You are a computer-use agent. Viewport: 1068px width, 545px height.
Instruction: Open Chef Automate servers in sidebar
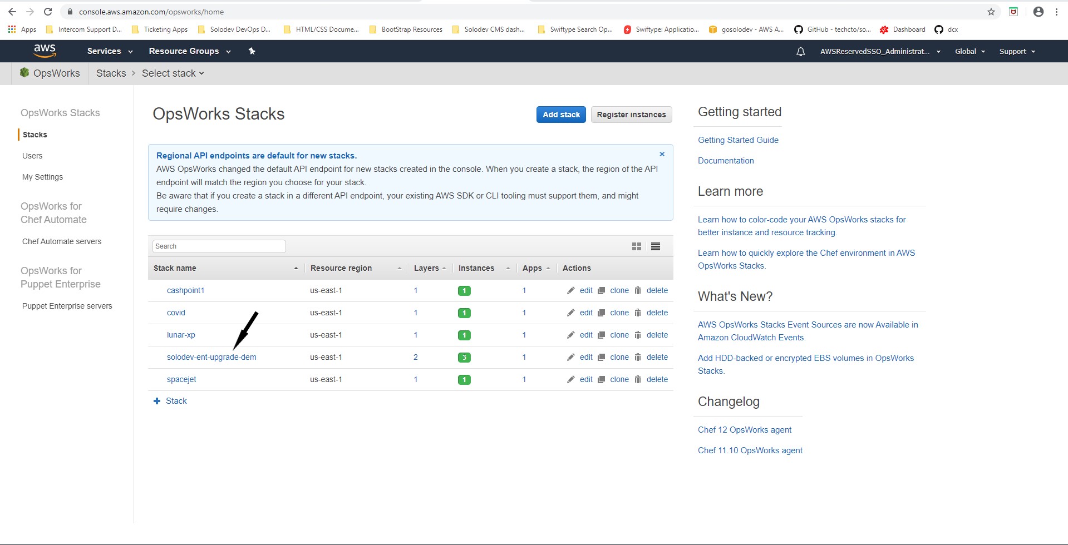click(x=62, y=241)
